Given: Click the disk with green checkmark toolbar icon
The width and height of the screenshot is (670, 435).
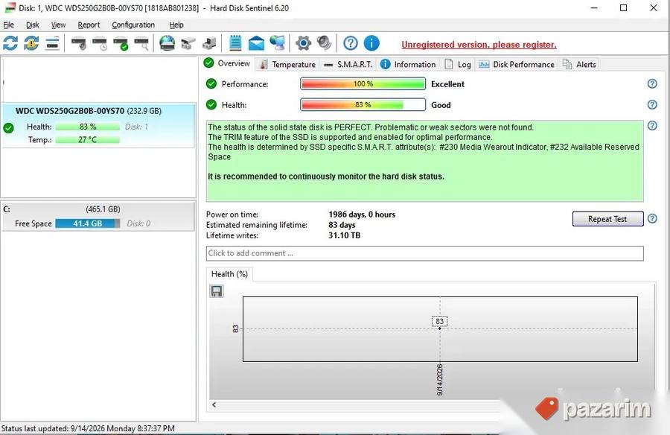Looking at the screenshot, I should click(x=121, y=44).
